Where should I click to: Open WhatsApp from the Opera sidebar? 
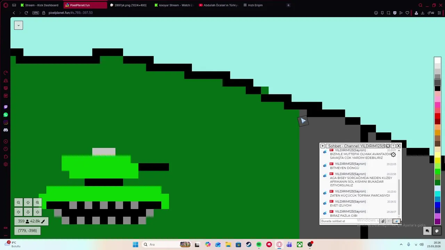[6, 115]
